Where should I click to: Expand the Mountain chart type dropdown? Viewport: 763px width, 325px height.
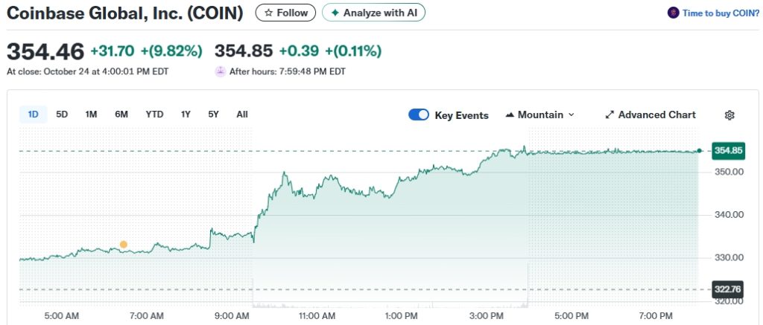540,115
